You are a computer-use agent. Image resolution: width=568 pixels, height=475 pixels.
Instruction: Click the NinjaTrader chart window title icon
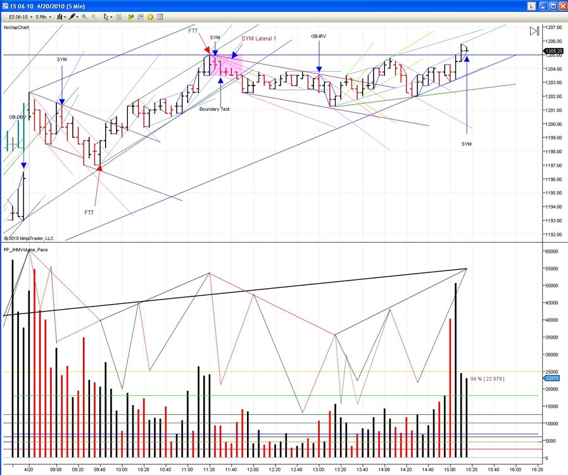(x=6, y=6)
